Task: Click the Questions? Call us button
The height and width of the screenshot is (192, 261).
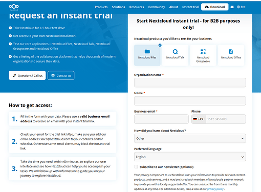Action: [x=27, y=75]
